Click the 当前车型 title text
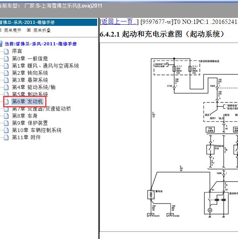 (x=51, y=6)
